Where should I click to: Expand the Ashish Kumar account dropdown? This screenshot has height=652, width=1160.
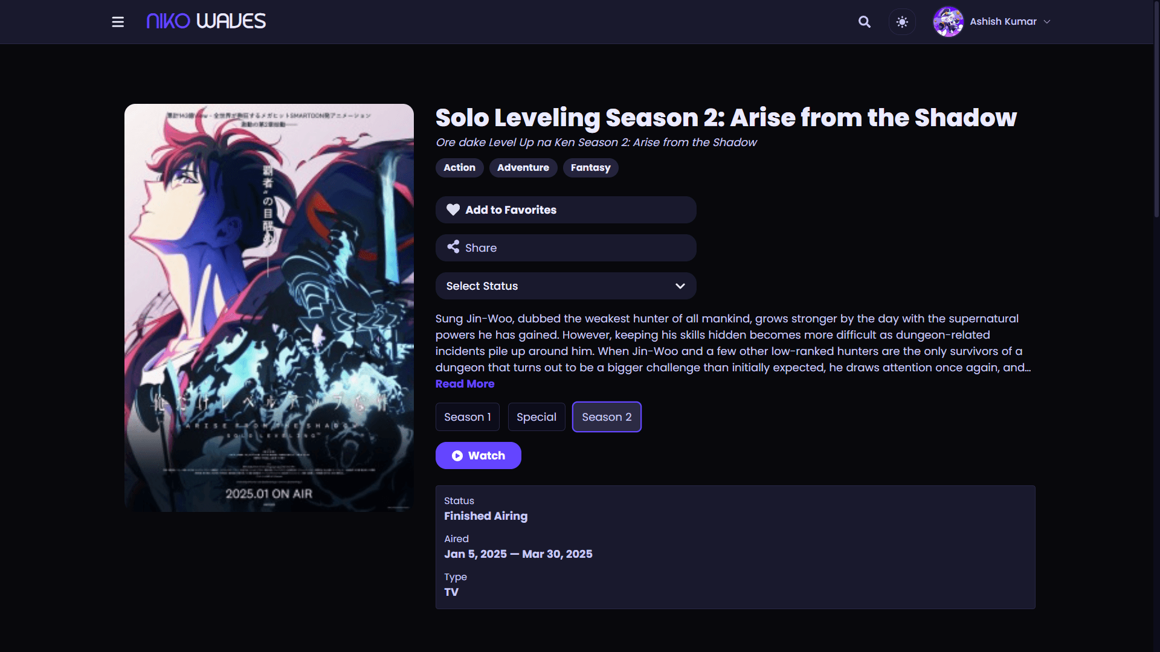pos(1047,22)
